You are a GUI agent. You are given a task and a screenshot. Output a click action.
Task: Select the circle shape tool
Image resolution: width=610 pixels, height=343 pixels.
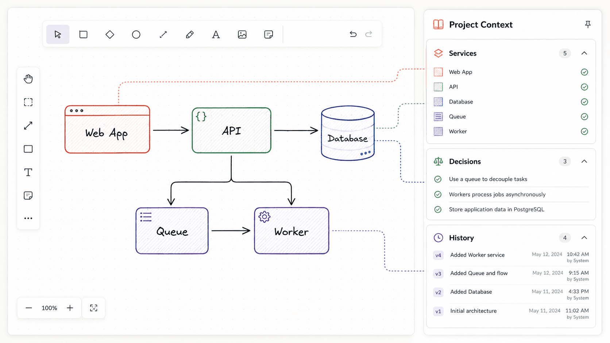click(x=136, y=34)
